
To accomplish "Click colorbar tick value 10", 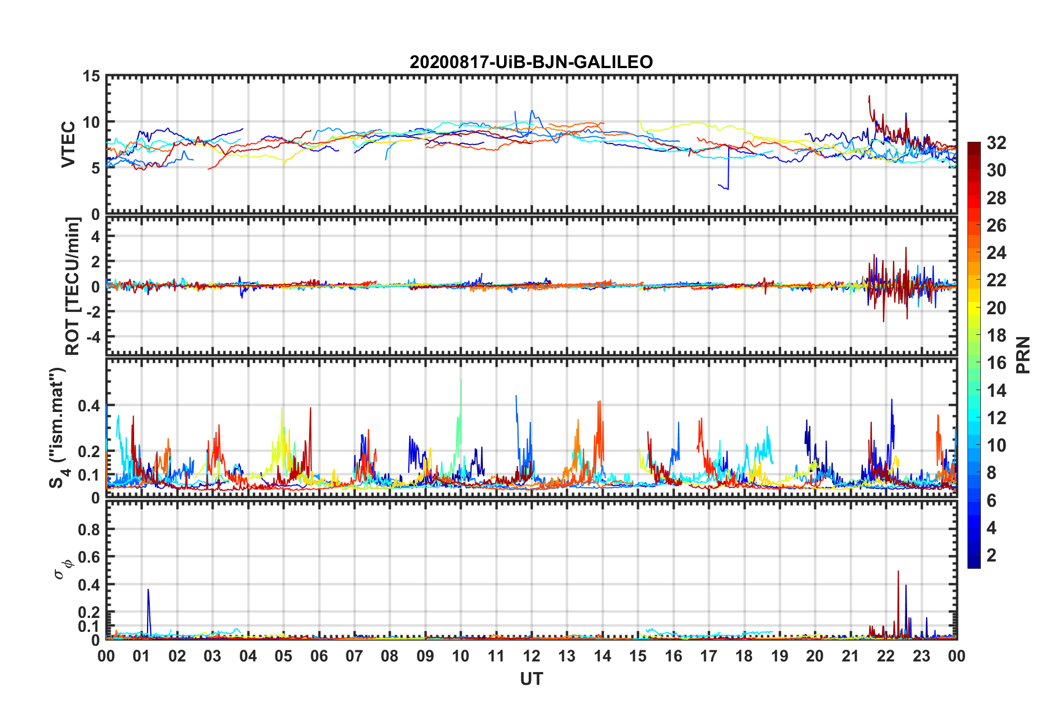I will click(996, 445).
